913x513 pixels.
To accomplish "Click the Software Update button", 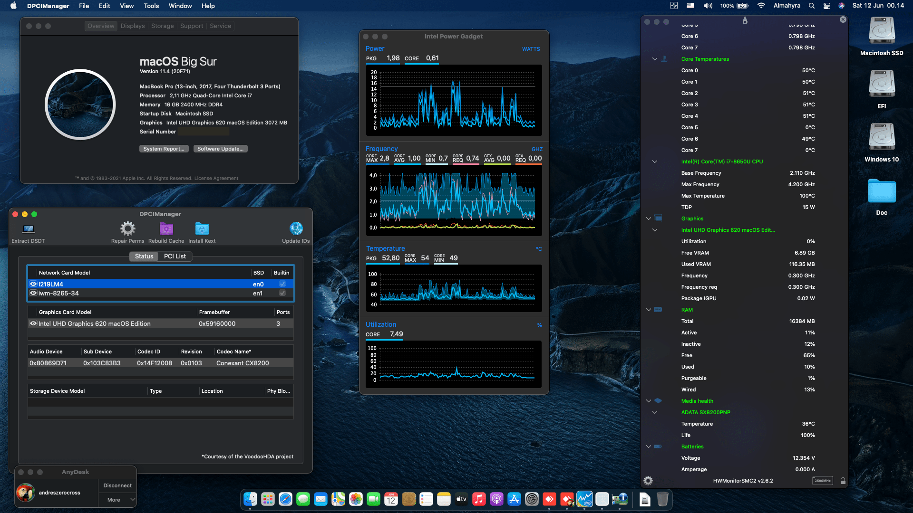I will click(221, 149).
